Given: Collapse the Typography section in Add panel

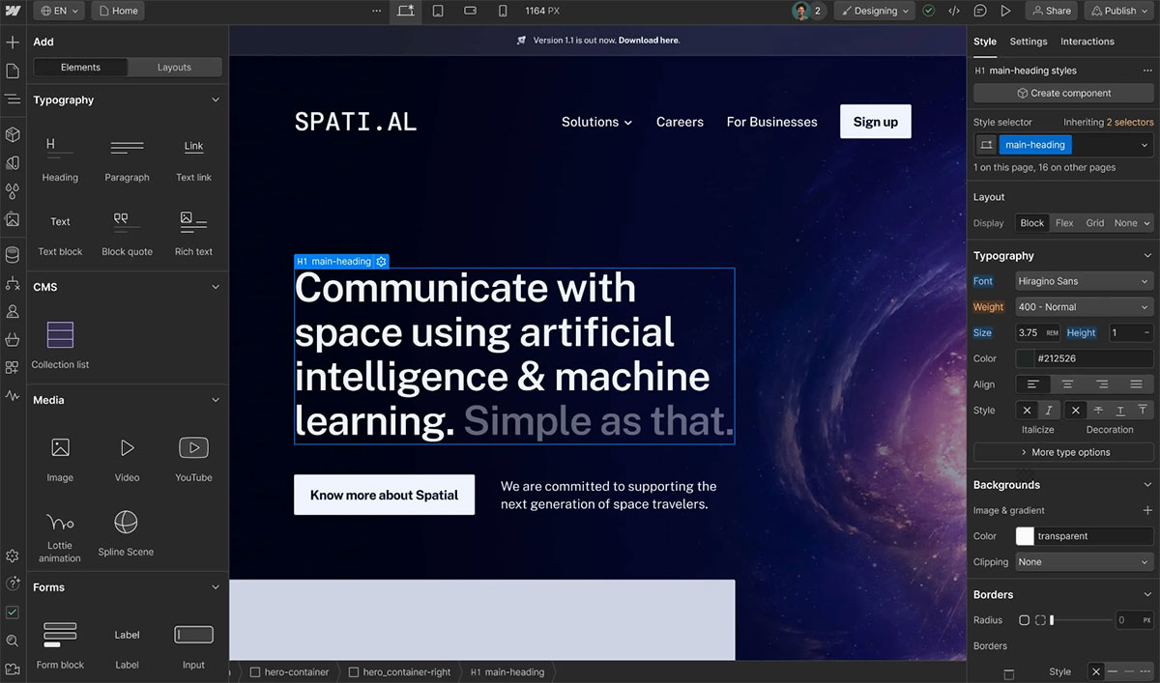Looking at the screenshot, I should point(215,100).
